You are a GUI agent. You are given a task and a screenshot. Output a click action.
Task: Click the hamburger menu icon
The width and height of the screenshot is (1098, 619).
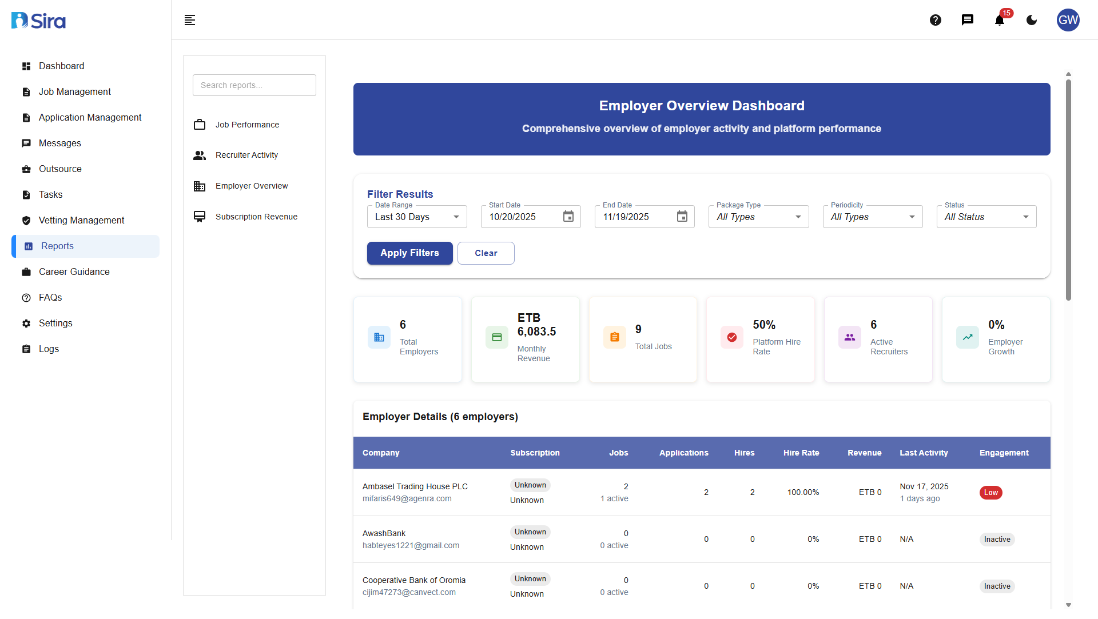click(190, 20)
